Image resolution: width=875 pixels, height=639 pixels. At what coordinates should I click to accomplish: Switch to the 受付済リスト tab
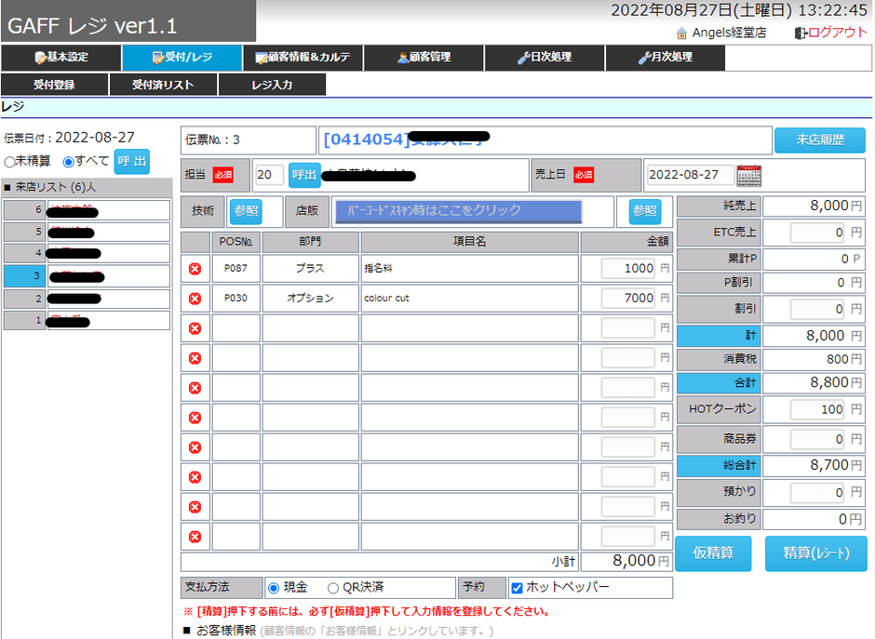(x=163, y=85)
